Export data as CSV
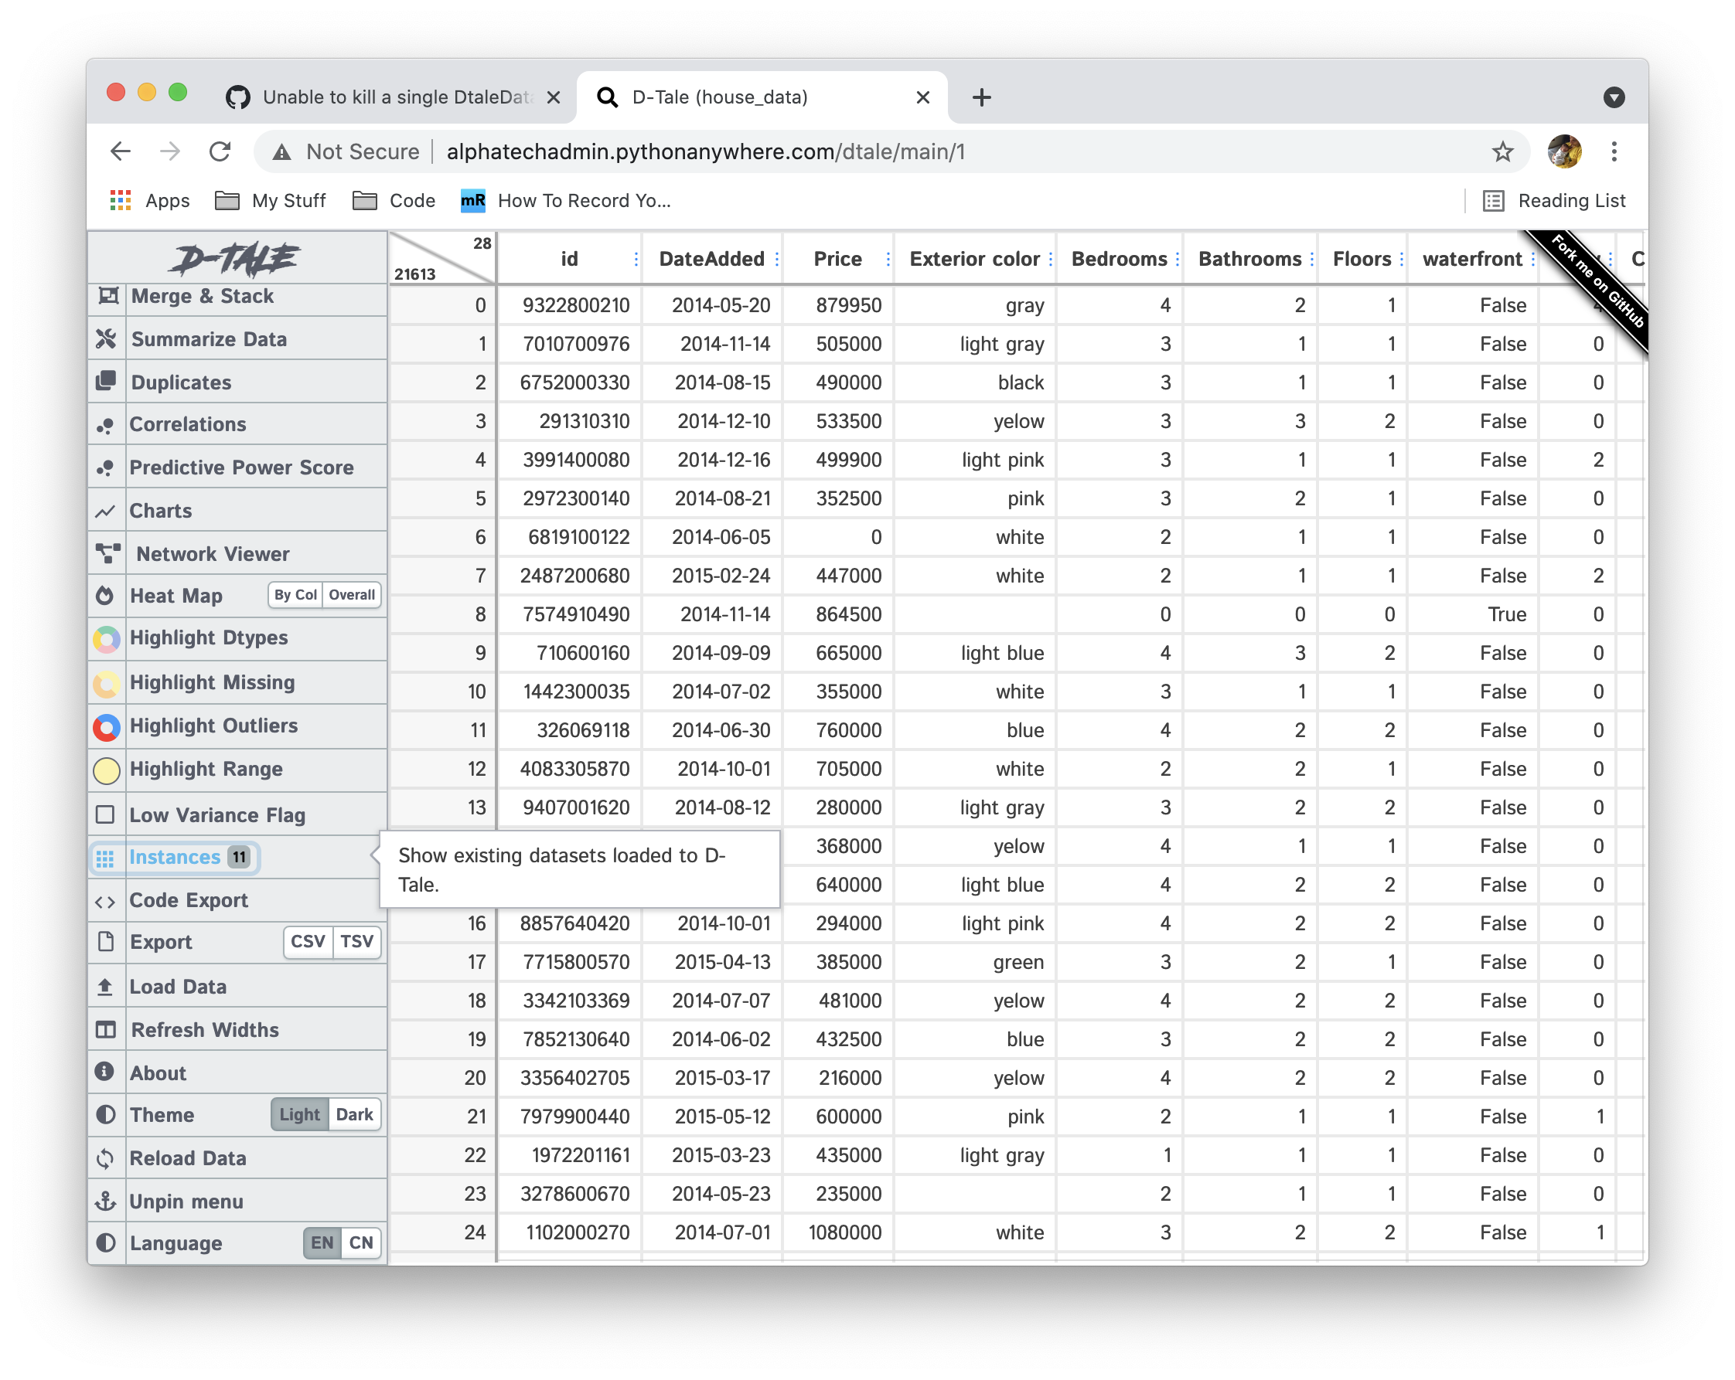 [307, 942]
